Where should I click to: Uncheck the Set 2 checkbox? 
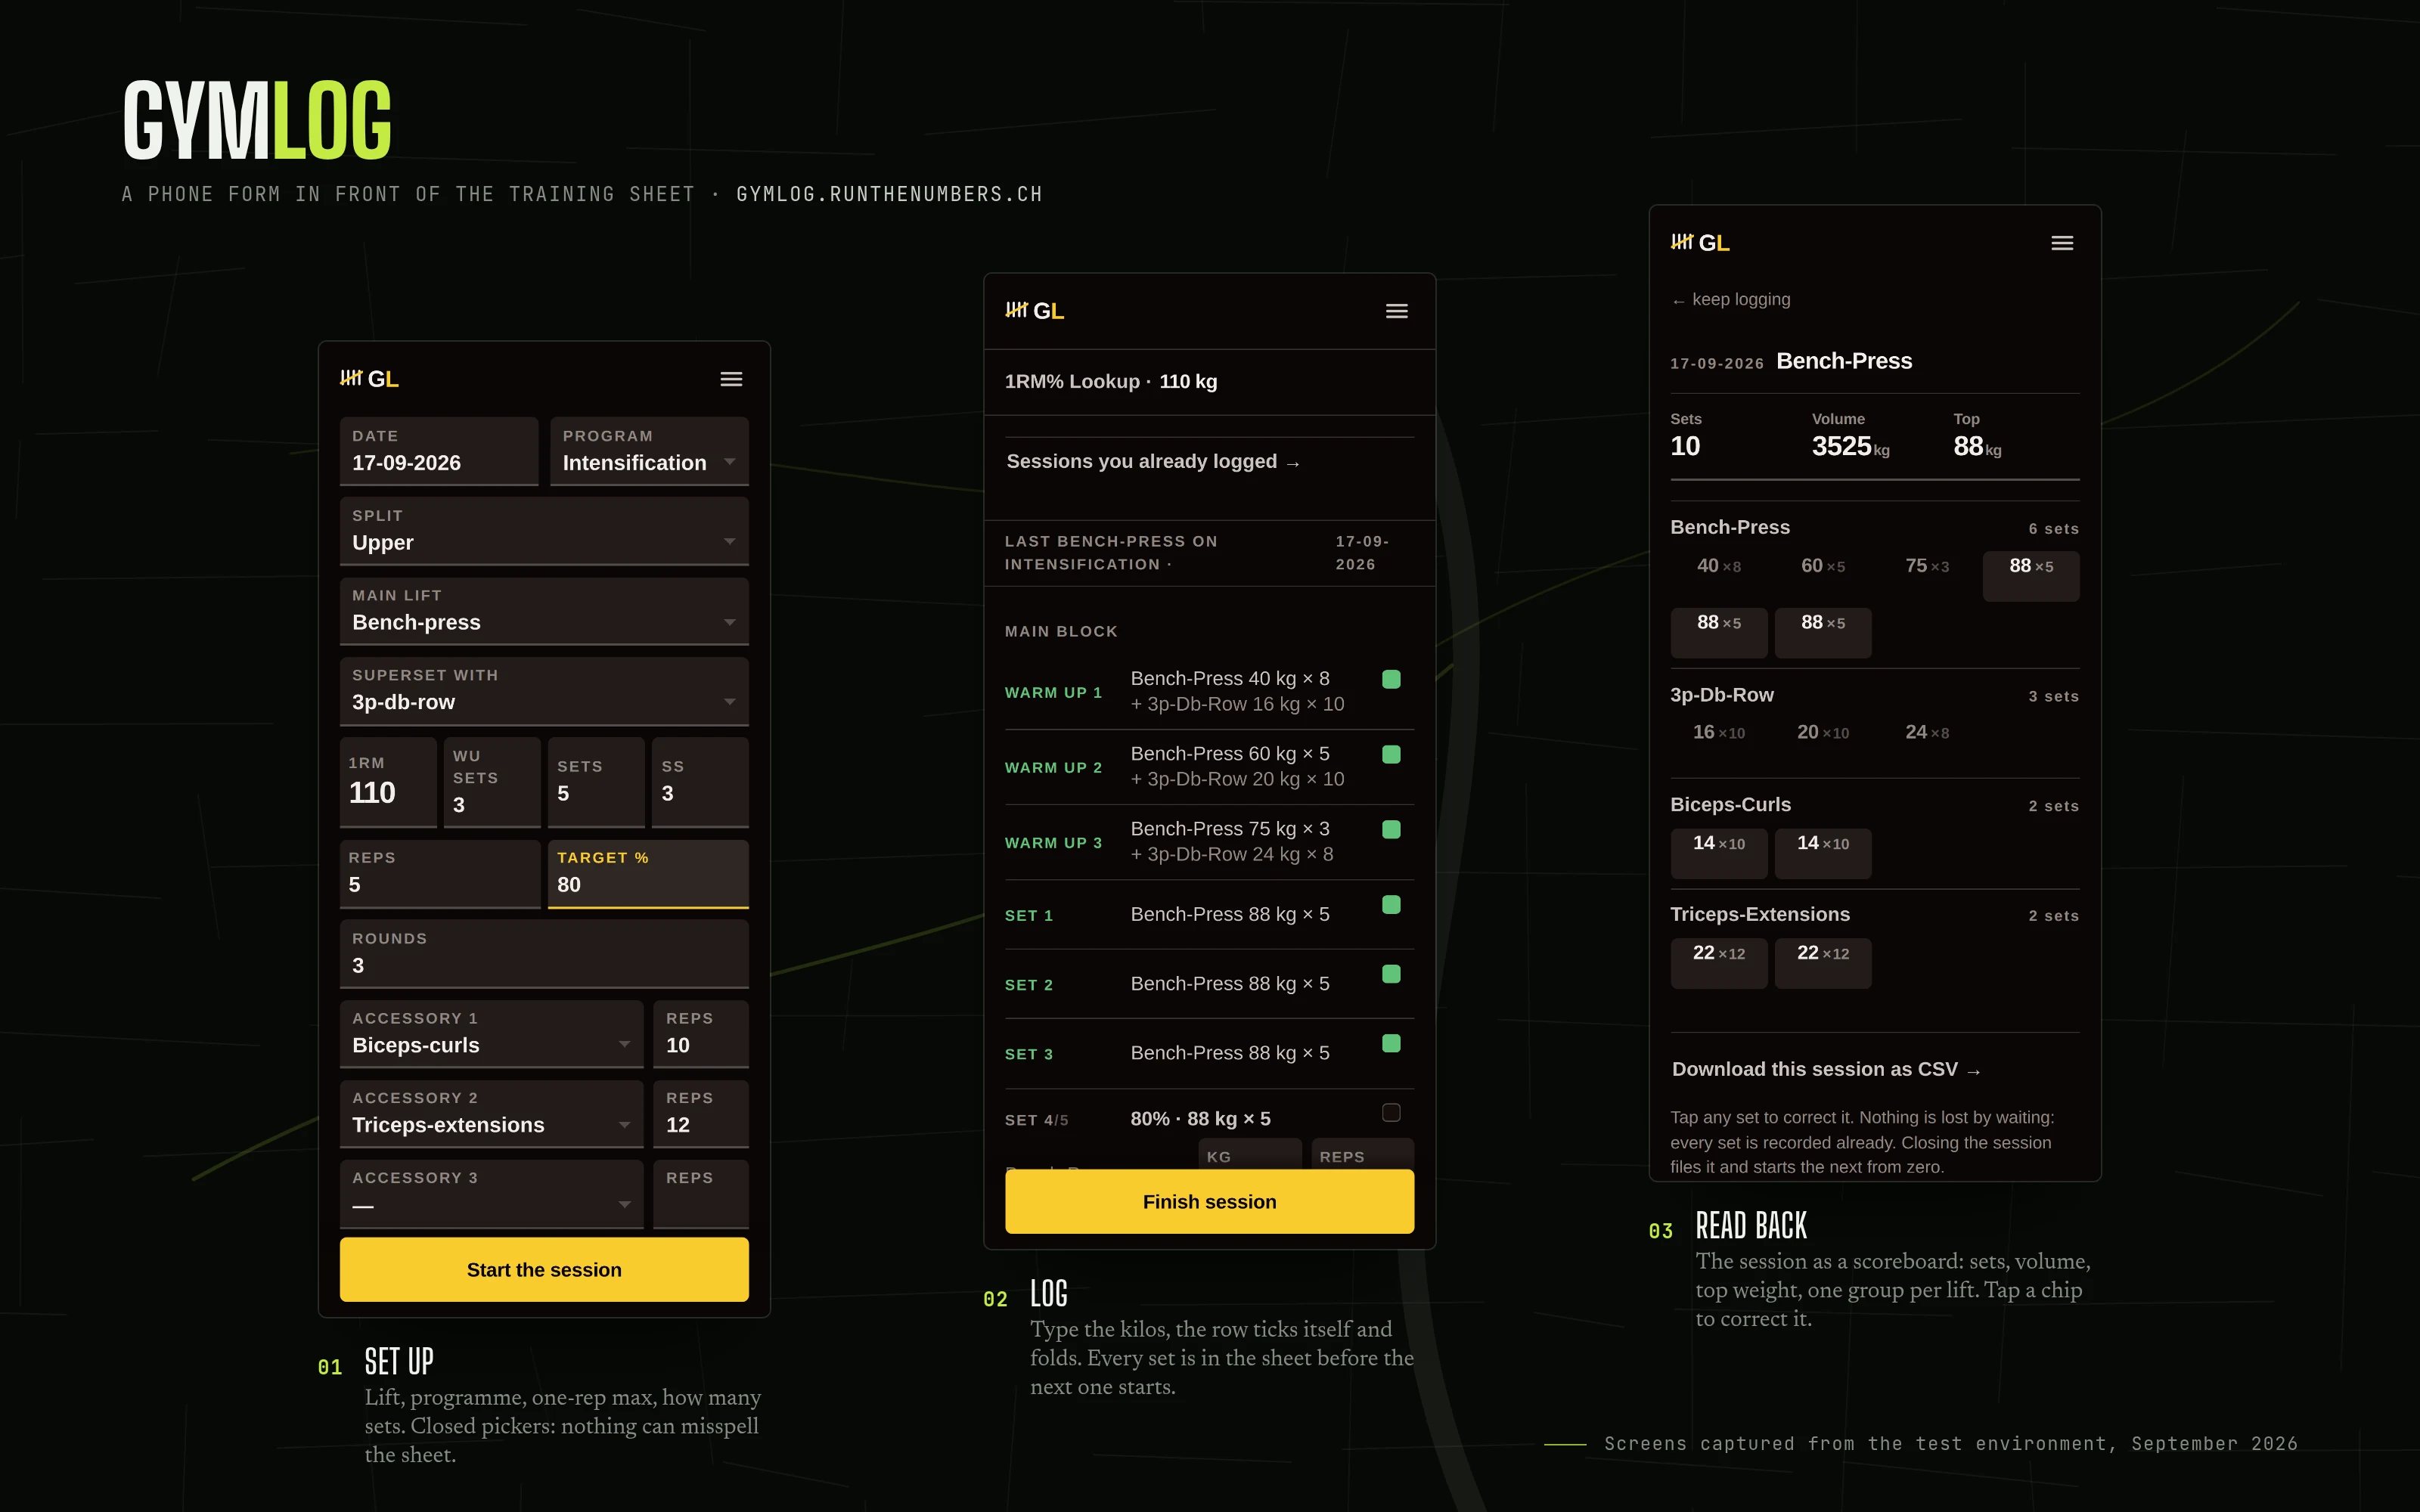coord(1391,974)
